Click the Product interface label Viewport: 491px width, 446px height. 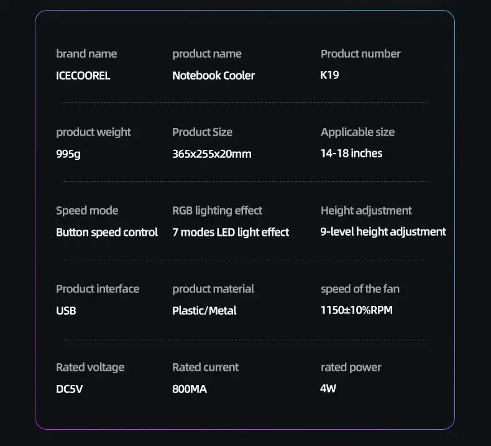[98, 289]
